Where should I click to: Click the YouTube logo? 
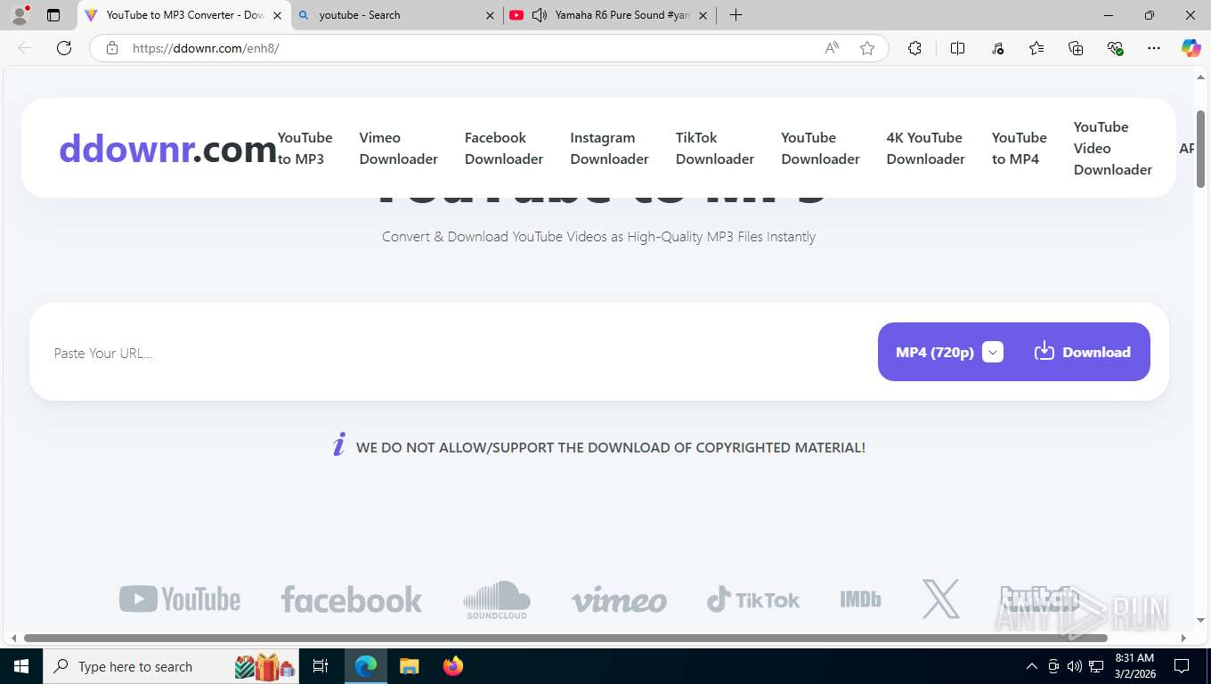(180, 599)
